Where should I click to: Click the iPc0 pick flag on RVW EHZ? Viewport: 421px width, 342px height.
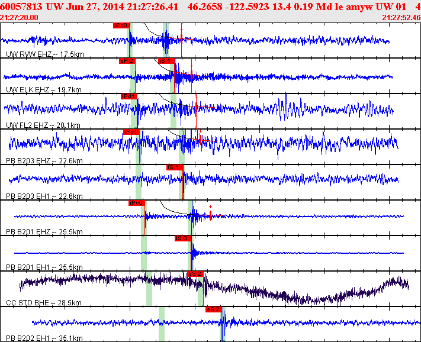(121, 25)
